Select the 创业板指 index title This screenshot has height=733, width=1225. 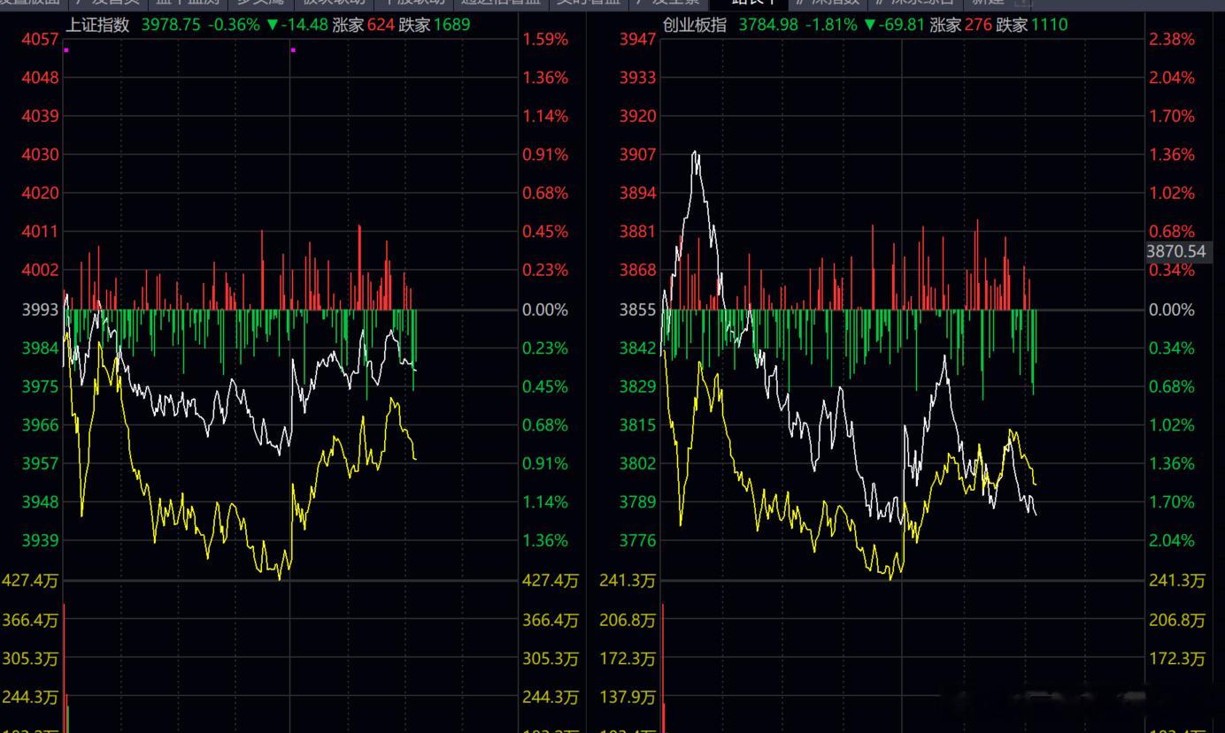tap(695, 25)
